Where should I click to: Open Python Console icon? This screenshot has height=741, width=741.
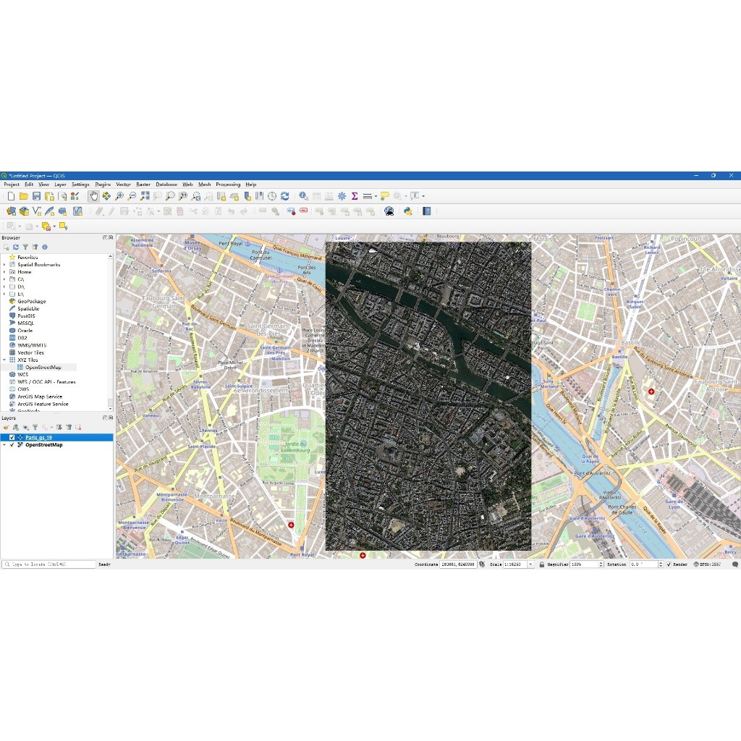coord(408,211)
